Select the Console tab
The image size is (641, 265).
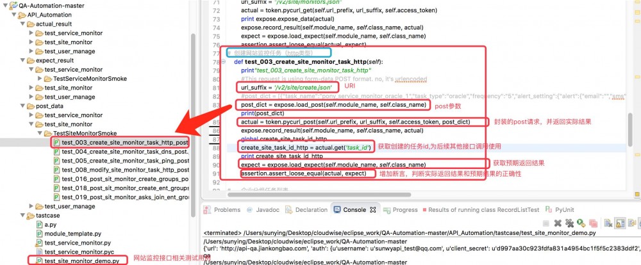[x=354, y=209]
